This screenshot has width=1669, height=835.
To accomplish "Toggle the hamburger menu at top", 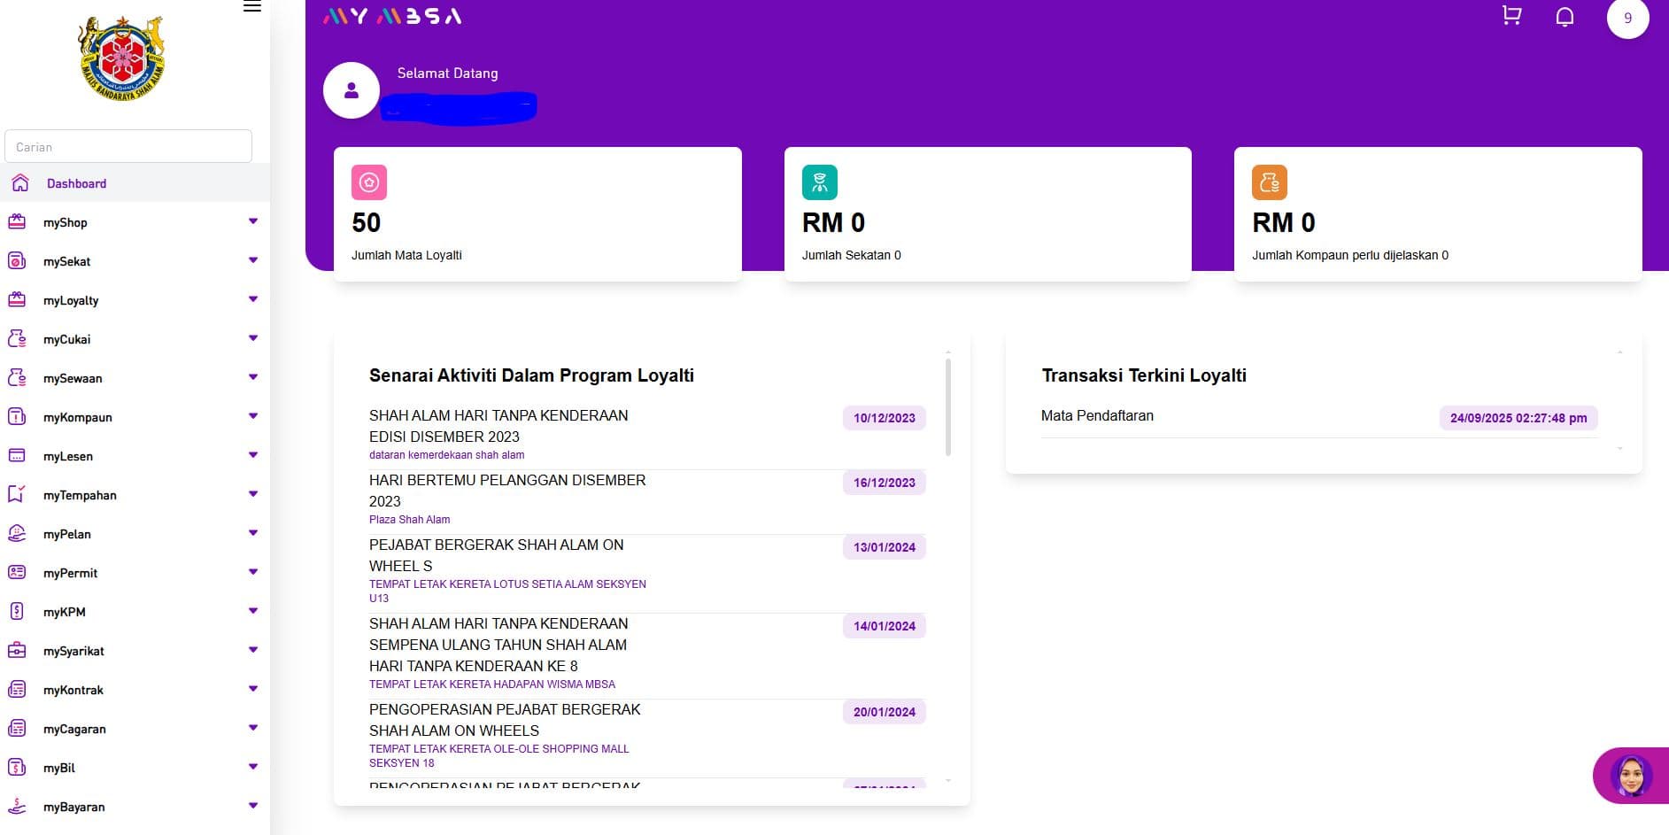I will click(252, 7).
